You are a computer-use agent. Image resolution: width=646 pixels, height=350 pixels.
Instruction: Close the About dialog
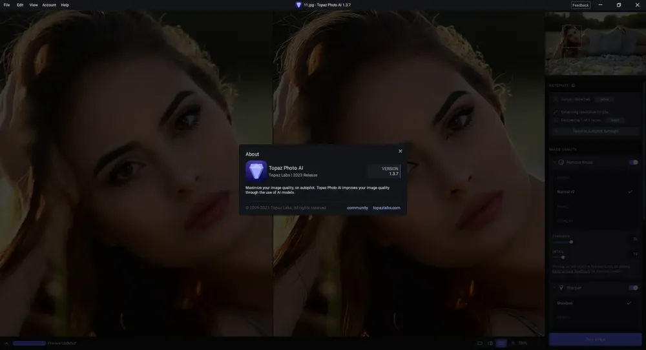400,151
